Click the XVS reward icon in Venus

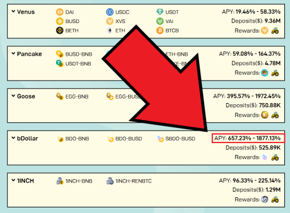pyautogui.click(x=265, y=30)
